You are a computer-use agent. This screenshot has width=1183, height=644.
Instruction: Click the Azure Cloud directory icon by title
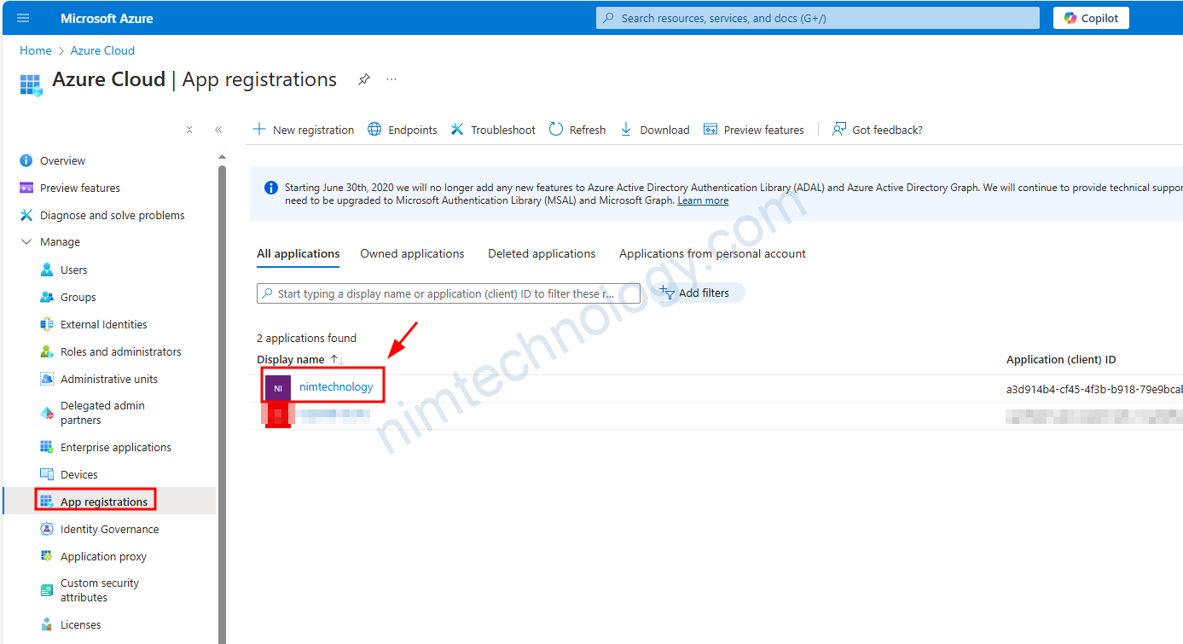click(31, 84)
